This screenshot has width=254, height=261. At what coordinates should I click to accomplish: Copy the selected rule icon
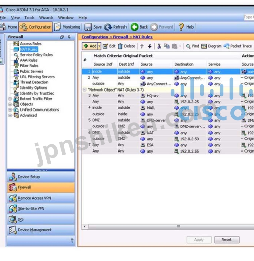click(x=166, y=46)
